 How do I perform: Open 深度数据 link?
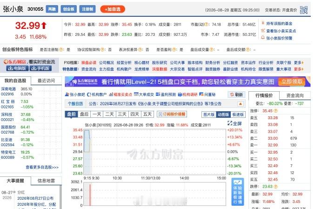coord(160,69)
